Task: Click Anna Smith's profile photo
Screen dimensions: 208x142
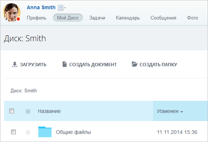Action: [12, 13]
